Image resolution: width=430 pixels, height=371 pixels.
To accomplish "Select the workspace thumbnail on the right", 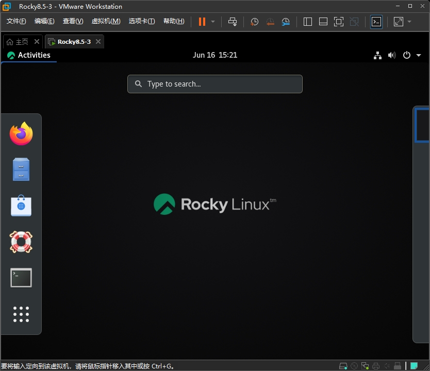I will pos(422,125).
